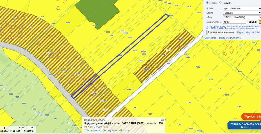This screenshot has height=134, width=261.
Task: Click the Wypróbuj mnie orange bubble
Action: 252,116
